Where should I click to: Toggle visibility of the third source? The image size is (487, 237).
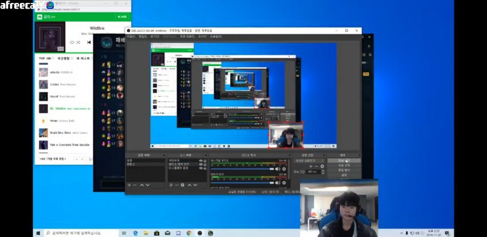tap(201, 169)
